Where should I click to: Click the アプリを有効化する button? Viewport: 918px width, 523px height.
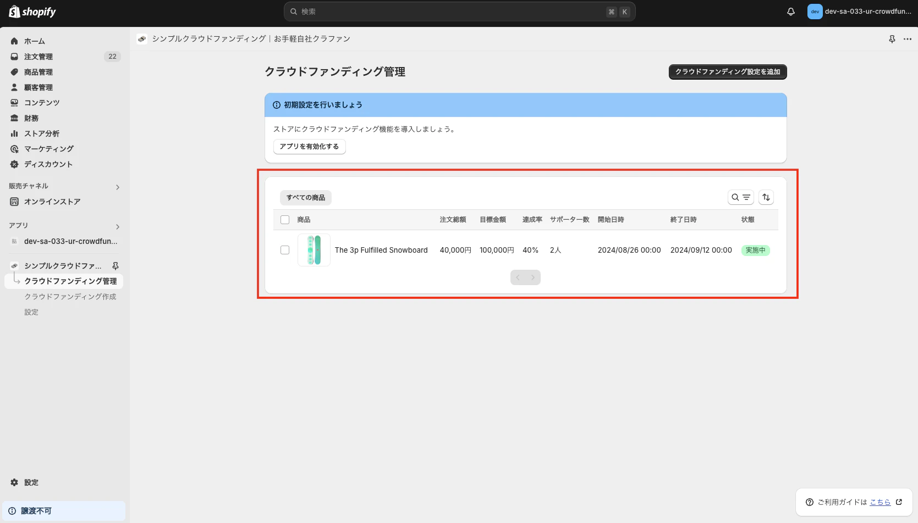(309, 146)
